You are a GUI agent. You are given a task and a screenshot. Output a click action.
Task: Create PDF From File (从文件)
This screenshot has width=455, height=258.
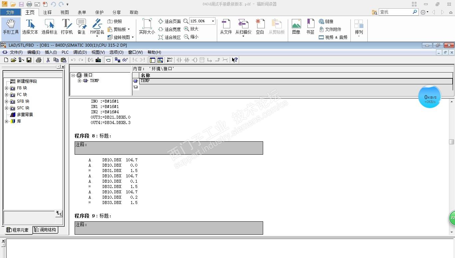click(x=226, y=27)
